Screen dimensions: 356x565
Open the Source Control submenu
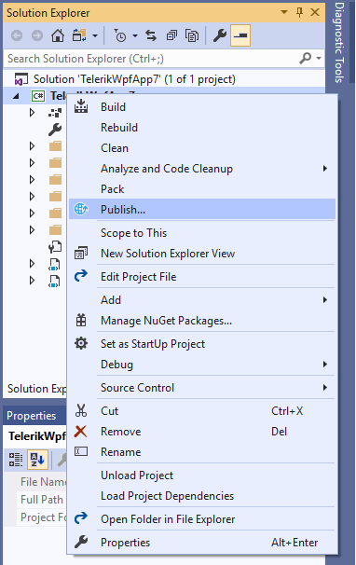tap(202, 388)
